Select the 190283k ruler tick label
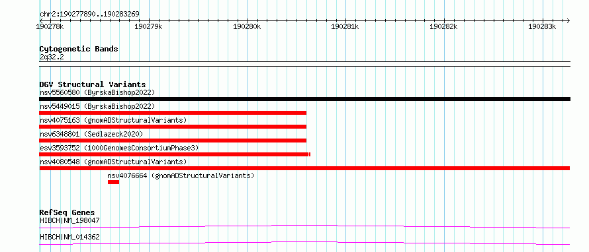The width and height of the screenshot is (589, 252). click(542, 26)
